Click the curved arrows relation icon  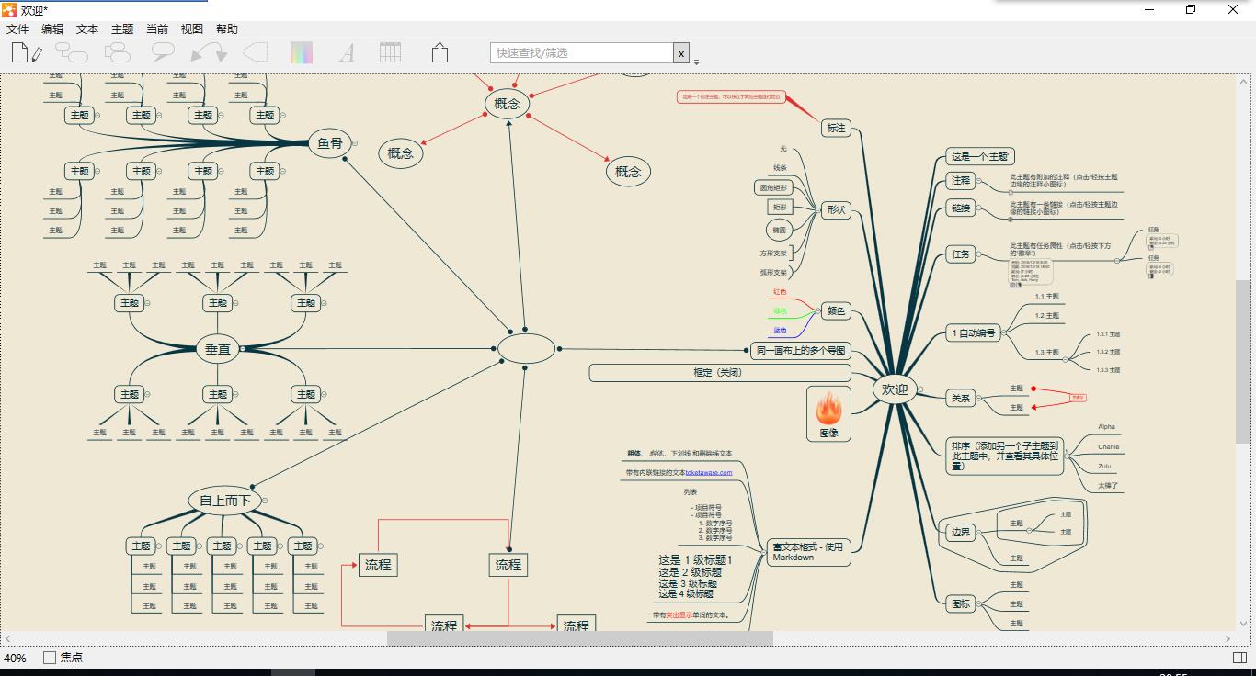tap(209, 53)
